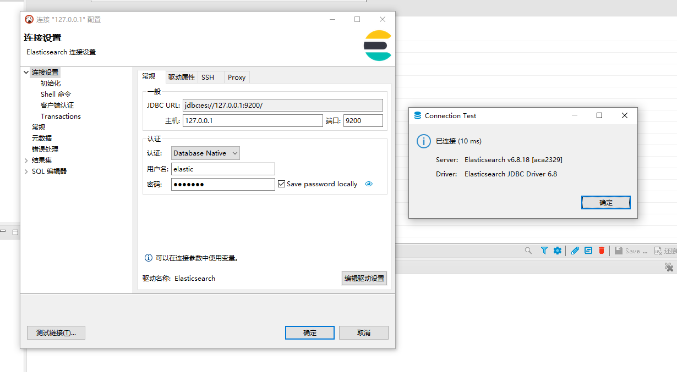Image resolution: width=677 pixels, height=372 pixels.
Task: Click in the JDBC URL field
Action: (x=283, y=105)
